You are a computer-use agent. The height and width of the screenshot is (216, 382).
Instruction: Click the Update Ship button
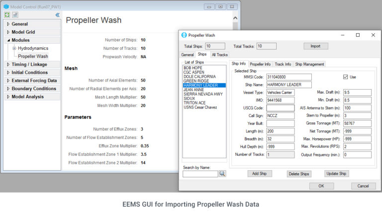click(336, 174)
